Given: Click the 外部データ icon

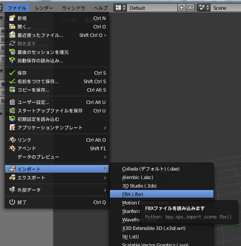Looking at the screenshot, I should tap(12, 190).
